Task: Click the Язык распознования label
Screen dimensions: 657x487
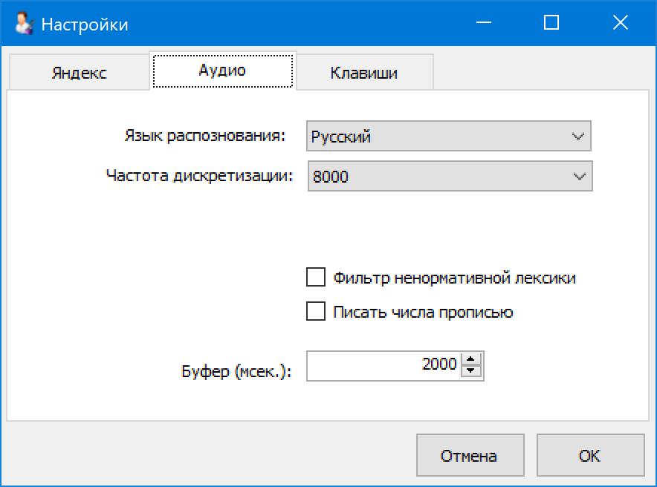Action: click(205, 137)
